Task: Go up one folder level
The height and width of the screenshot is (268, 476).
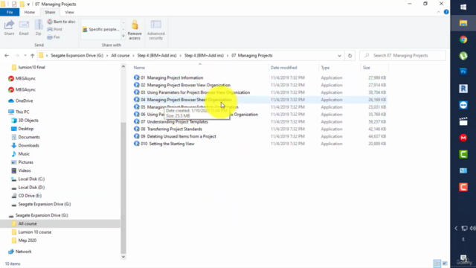Action: click(x=32, y=56)
